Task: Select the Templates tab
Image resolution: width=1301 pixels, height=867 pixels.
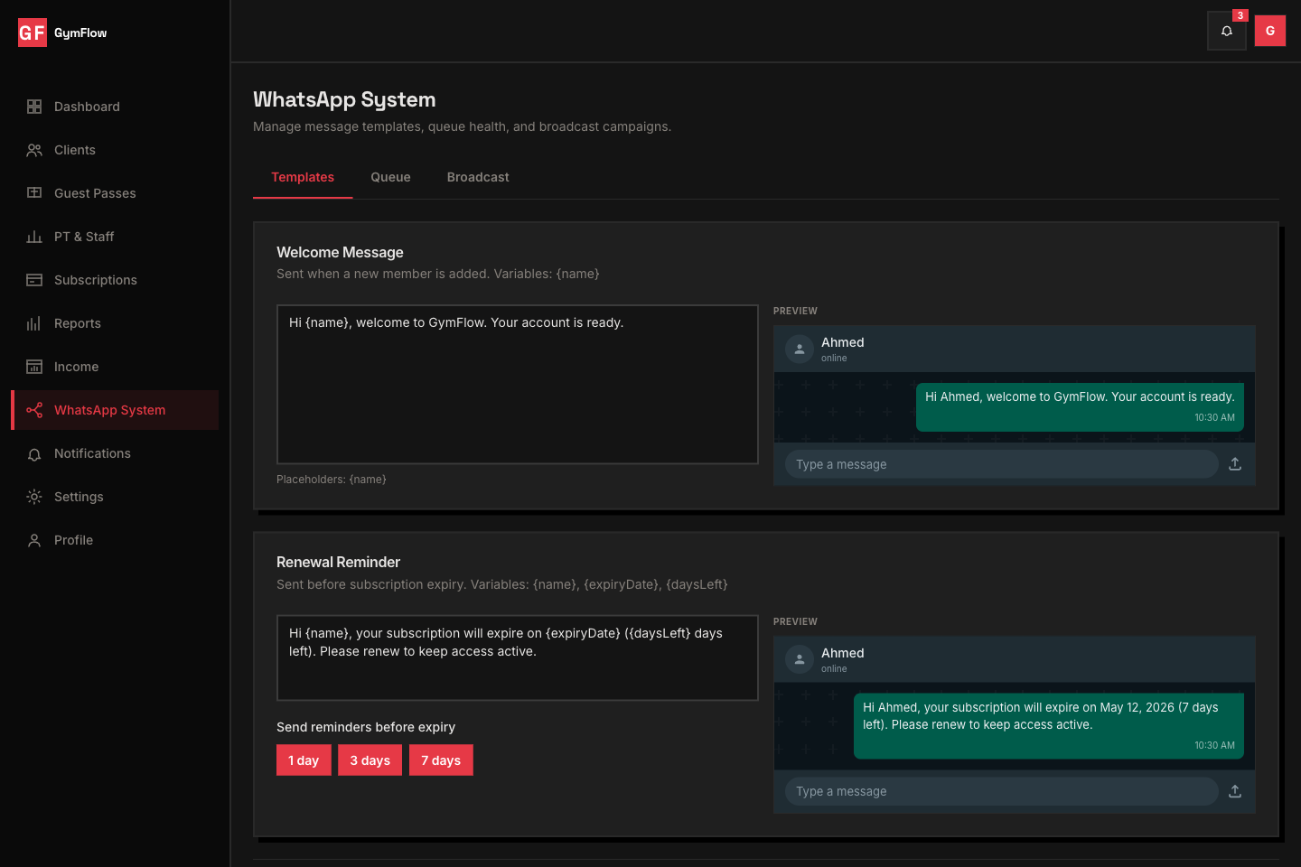Action: pos(303,177)
